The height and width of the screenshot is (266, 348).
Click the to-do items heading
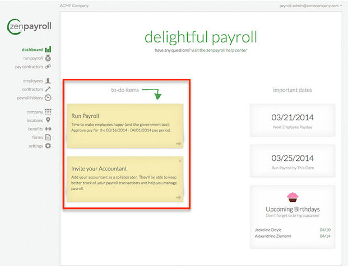tap(125, 90)
